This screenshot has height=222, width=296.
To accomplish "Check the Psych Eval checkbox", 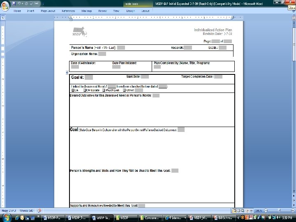I will [104, 90].
